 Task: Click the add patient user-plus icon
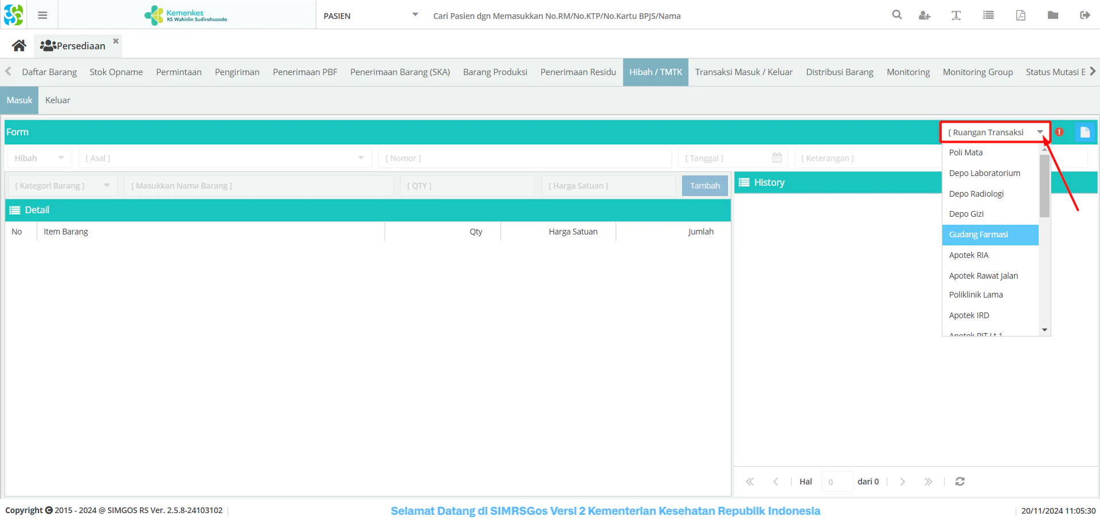924,15
